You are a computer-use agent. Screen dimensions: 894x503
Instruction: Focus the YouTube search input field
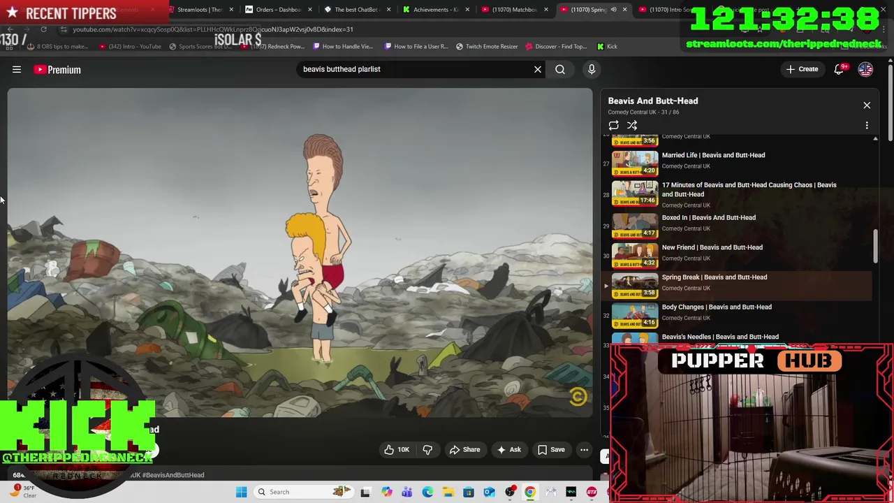[416, 69]
